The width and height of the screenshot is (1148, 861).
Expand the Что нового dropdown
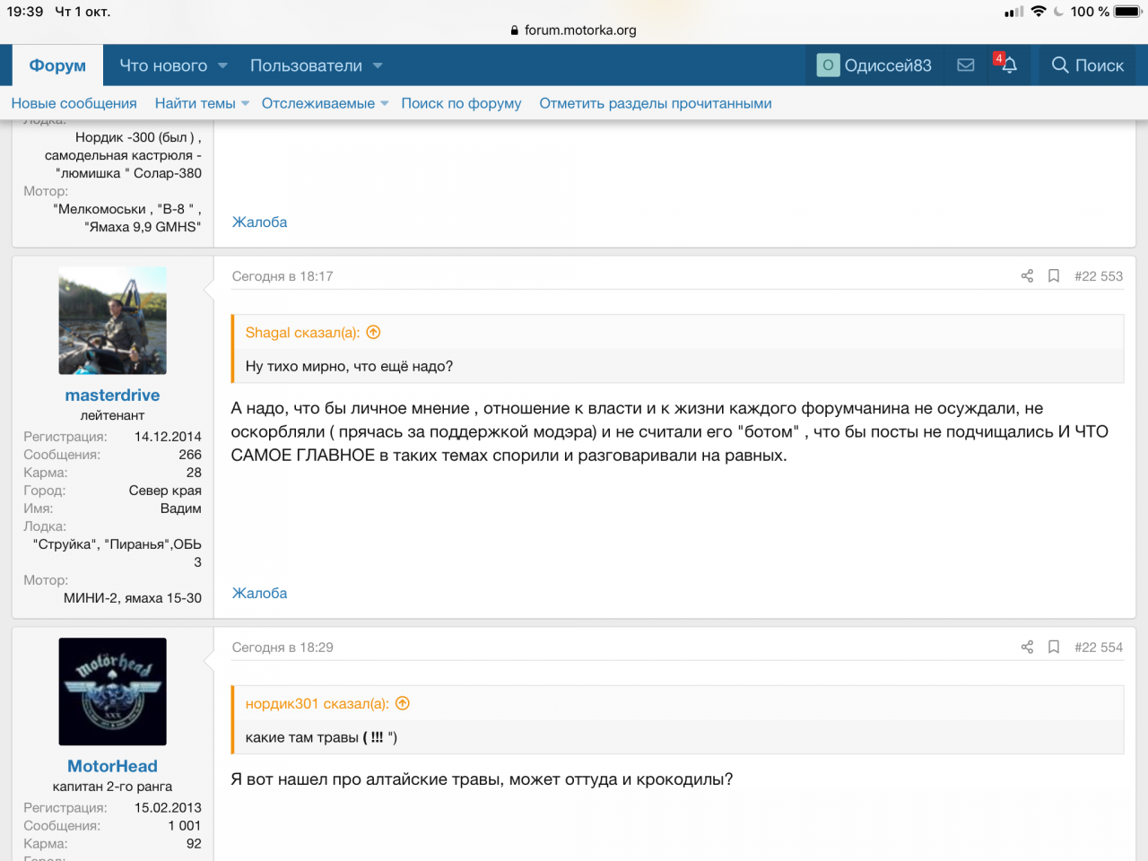[x=222, y=65]
